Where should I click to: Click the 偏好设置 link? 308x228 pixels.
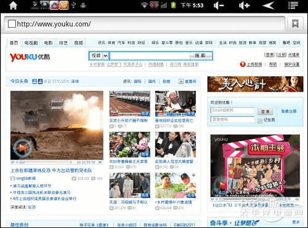292,65
